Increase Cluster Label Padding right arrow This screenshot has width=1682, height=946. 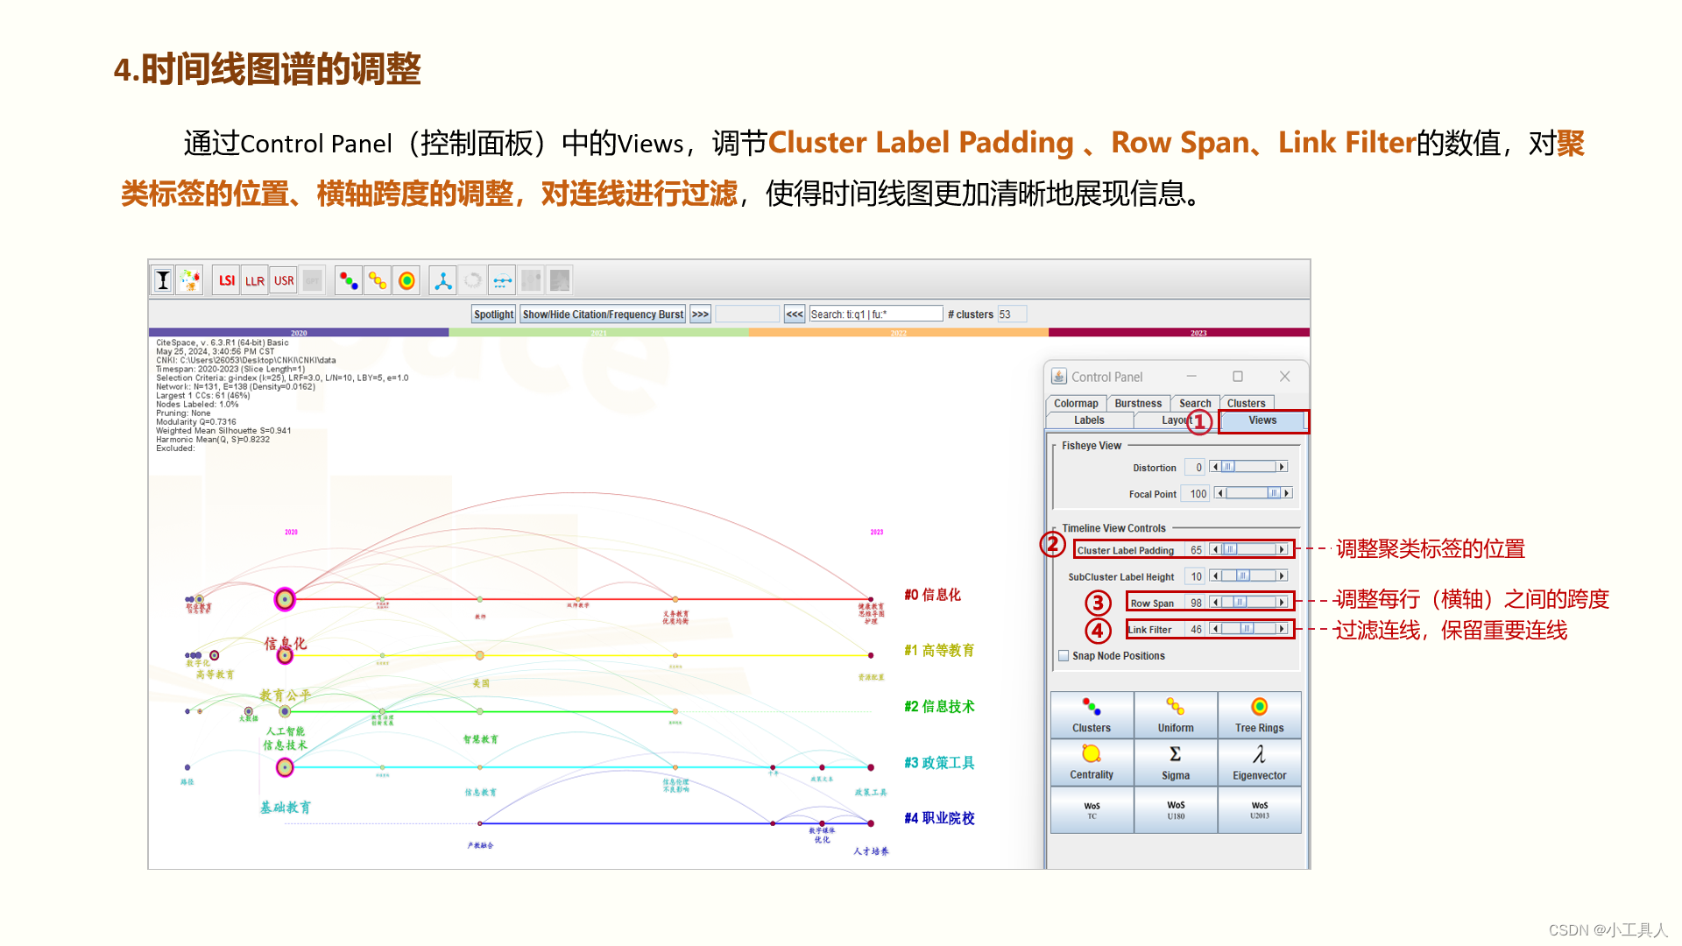point(1282,550)
